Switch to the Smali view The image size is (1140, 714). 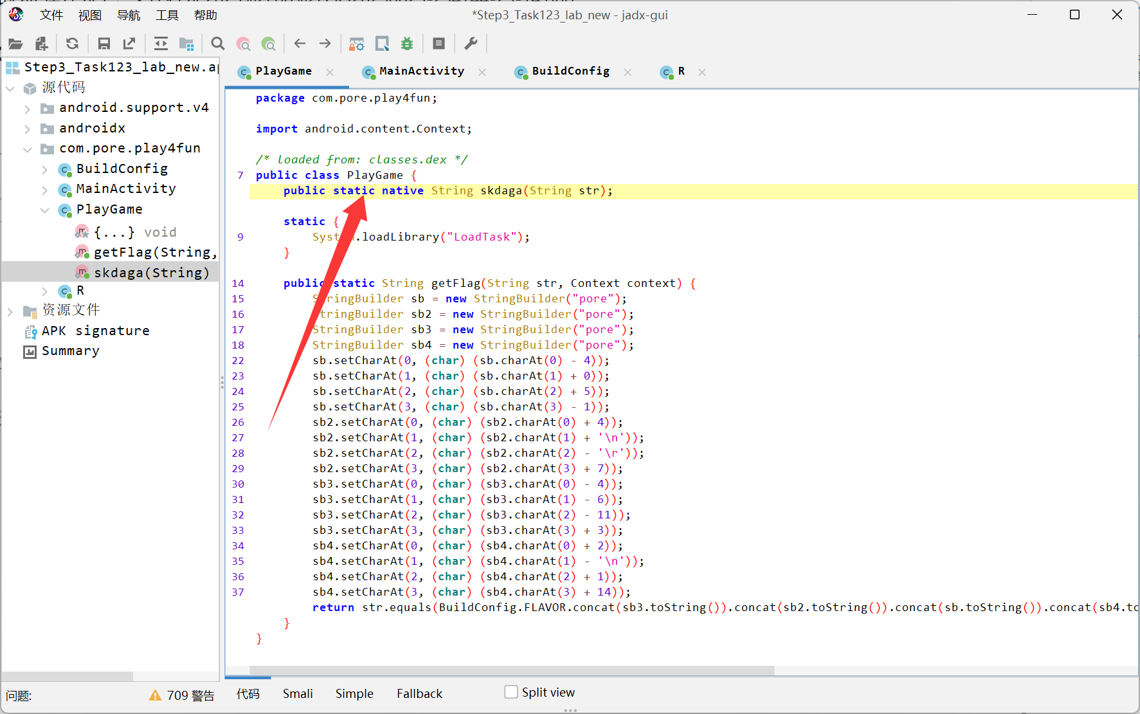tap(298, 693)
